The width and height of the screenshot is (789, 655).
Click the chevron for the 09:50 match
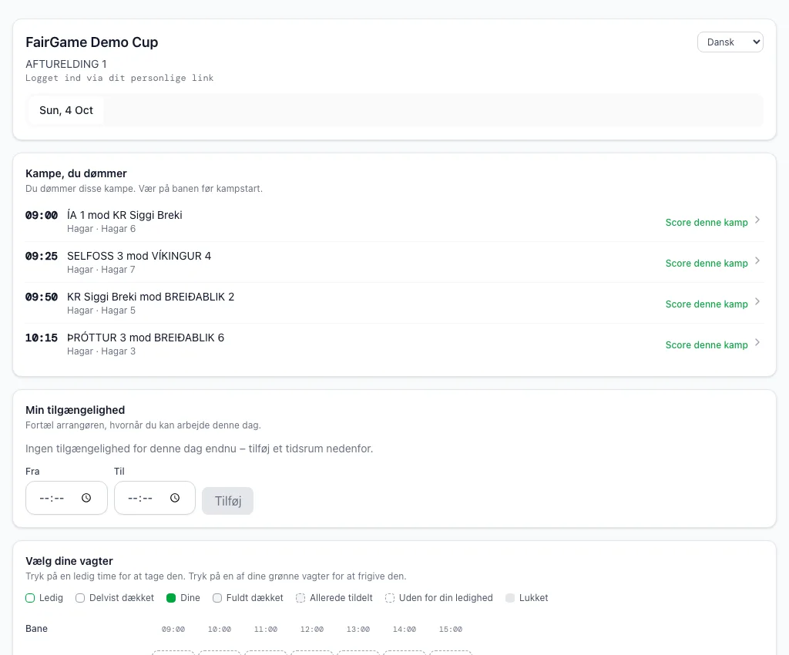tap(757, 302)
